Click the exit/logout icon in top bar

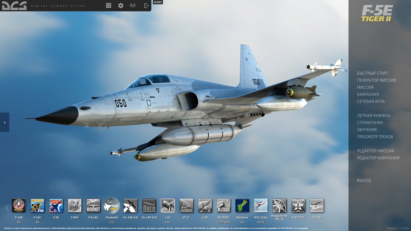[x=146, y=5]
